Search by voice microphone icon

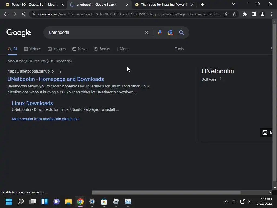pyautogui.click(x=160, y=32)
